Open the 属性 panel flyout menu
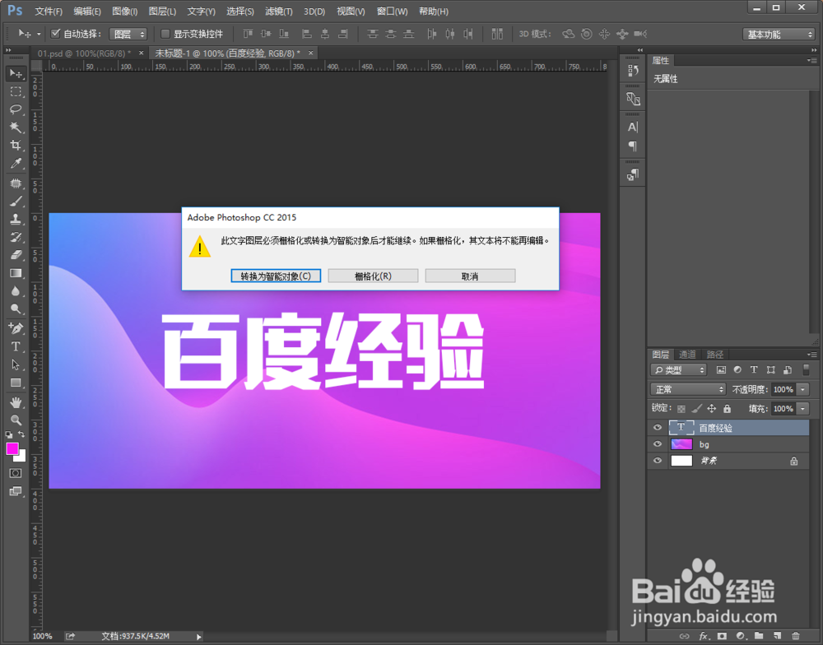823x645 pixels. click(811, 60)
